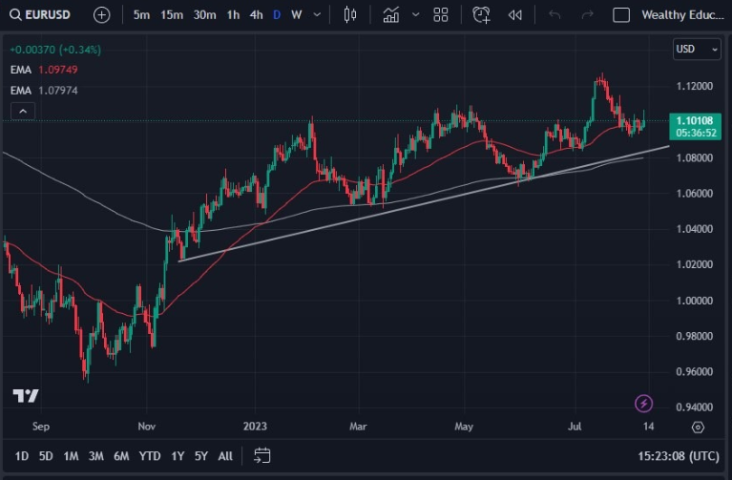Select the YTD date range tab

pos(150,456)
